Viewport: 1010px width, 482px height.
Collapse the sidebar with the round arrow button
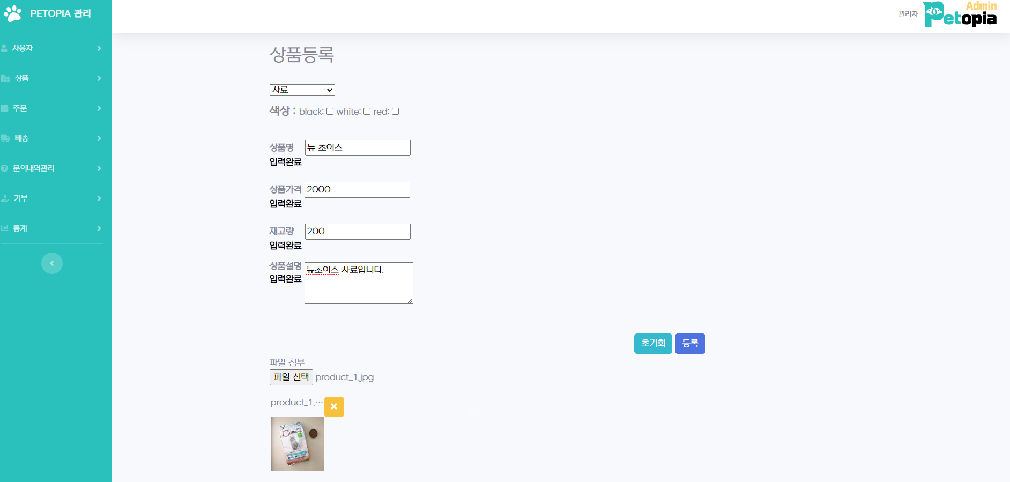(52, 263)
